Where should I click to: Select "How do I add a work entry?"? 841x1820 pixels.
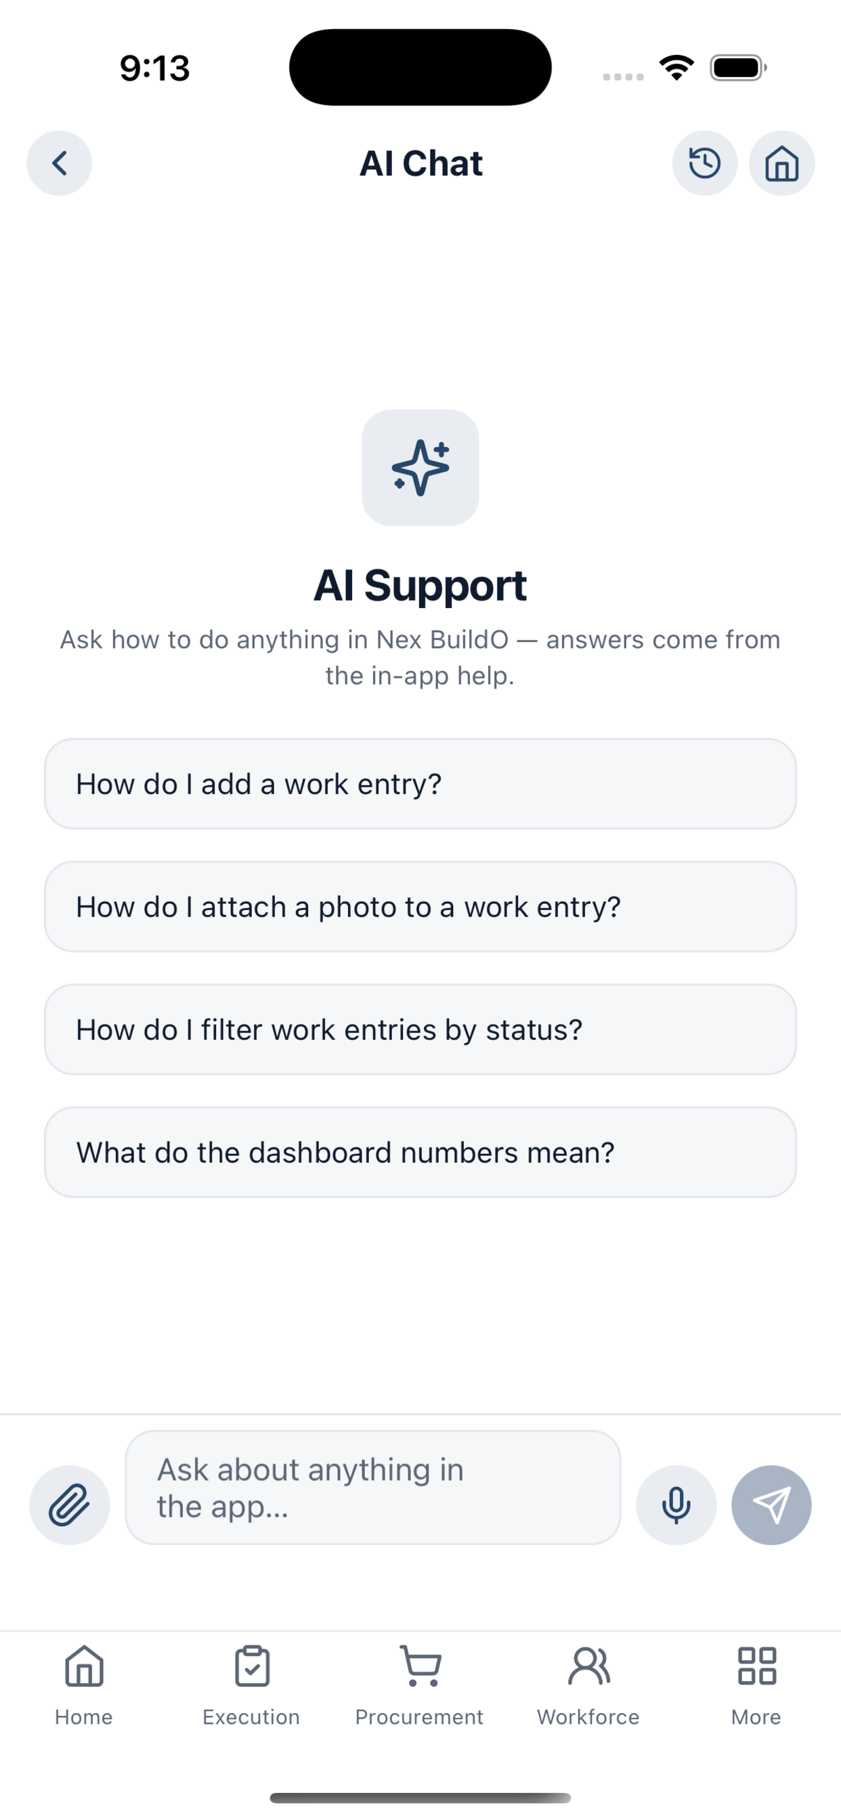click(420, 783)
